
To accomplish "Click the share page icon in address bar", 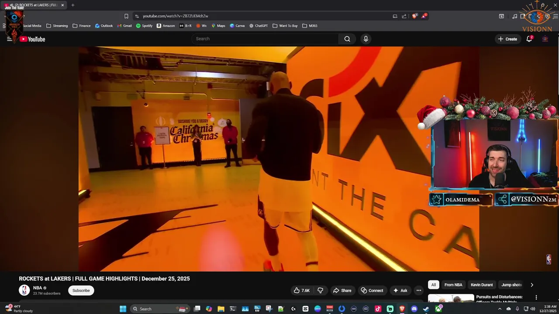I will pos(404,16).
